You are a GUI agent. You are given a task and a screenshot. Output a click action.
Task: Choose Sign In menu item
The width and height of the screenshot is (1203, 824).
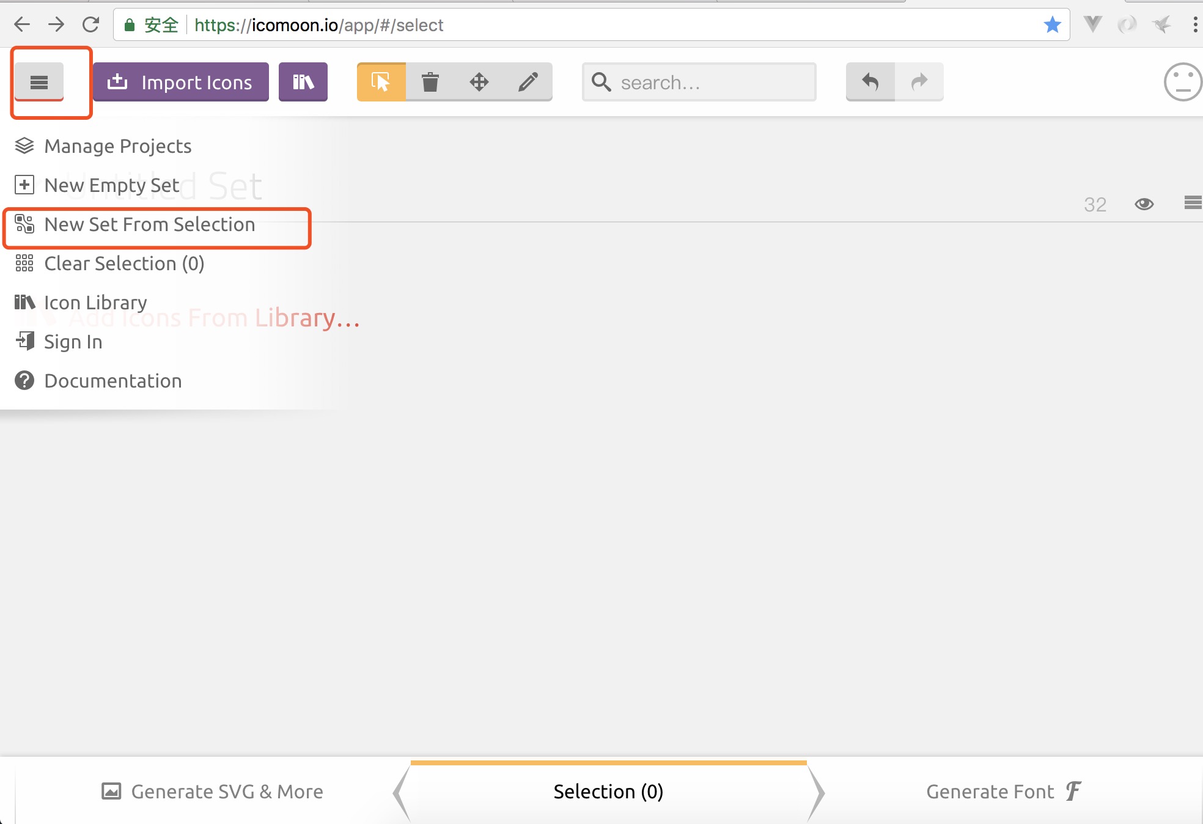59,342
